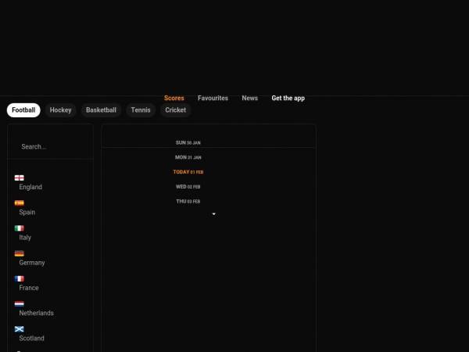Choose MON 31 JAN date

coord(188,157)
